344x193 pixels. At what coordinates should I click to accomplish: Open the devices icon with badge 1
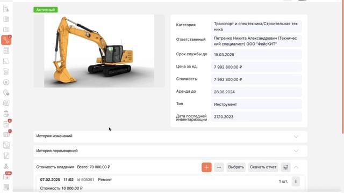point(6,135)
